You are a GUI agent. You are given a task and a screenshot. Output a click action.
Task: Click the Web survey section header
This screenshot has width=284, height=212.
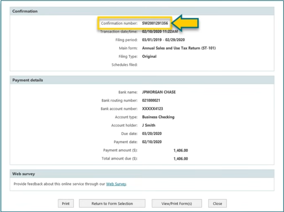pyautogui.click(x=142, y=174)
